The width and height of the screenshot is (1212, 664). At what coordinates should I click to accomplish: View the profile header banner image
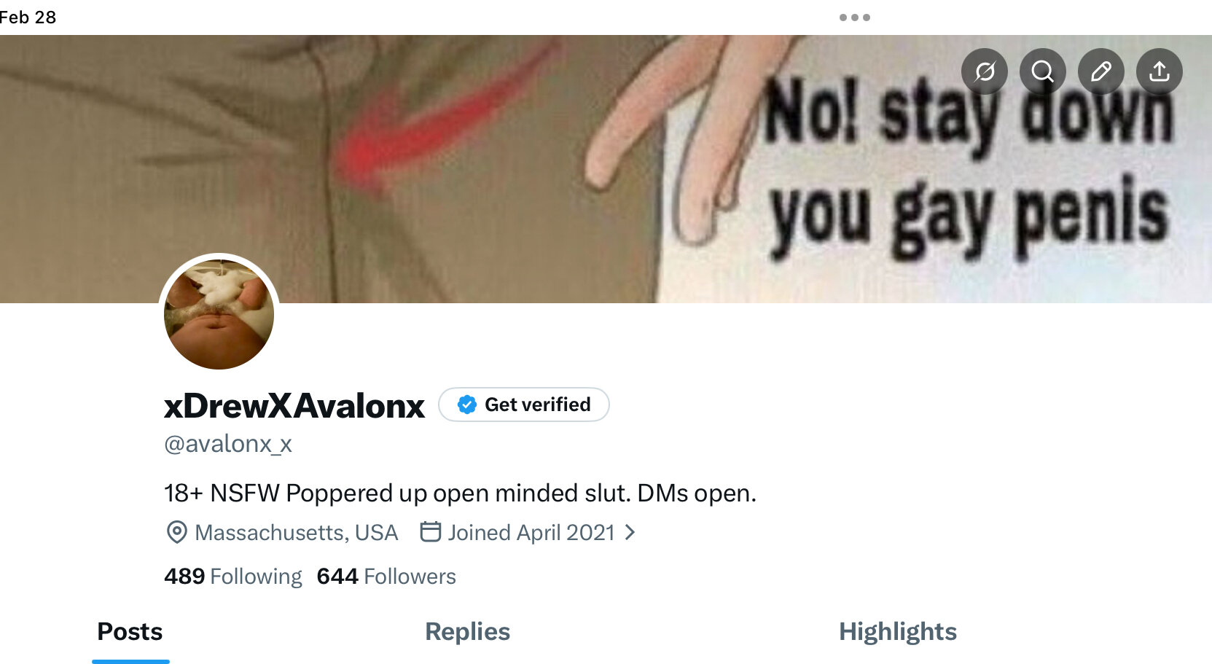[x=606, y=168]
